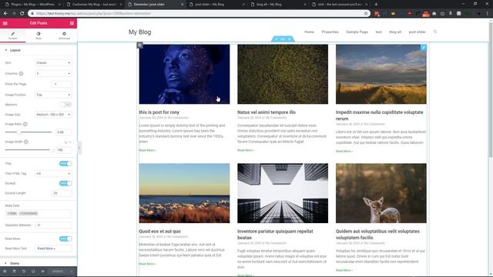Open the Title HTML Tag dropdown

click(53, 174)
